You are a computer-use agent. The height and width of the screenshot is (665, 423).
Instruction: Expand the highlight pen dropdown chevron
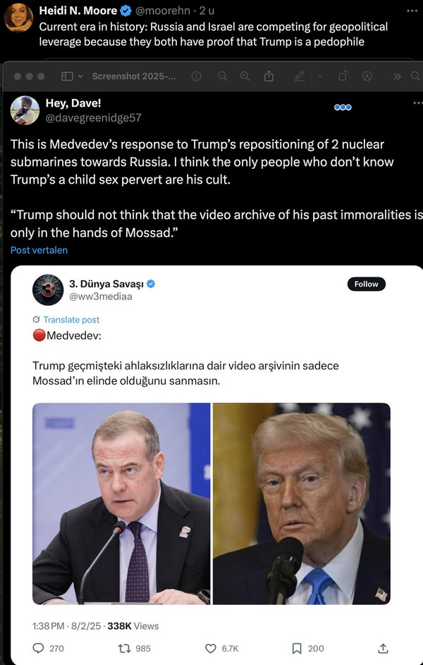319,76
